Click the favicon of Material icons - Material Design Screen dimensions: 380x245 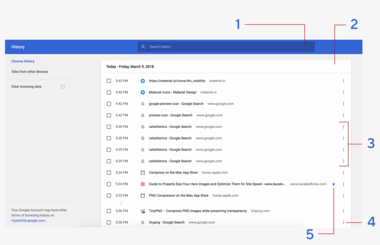pos(143,92)
